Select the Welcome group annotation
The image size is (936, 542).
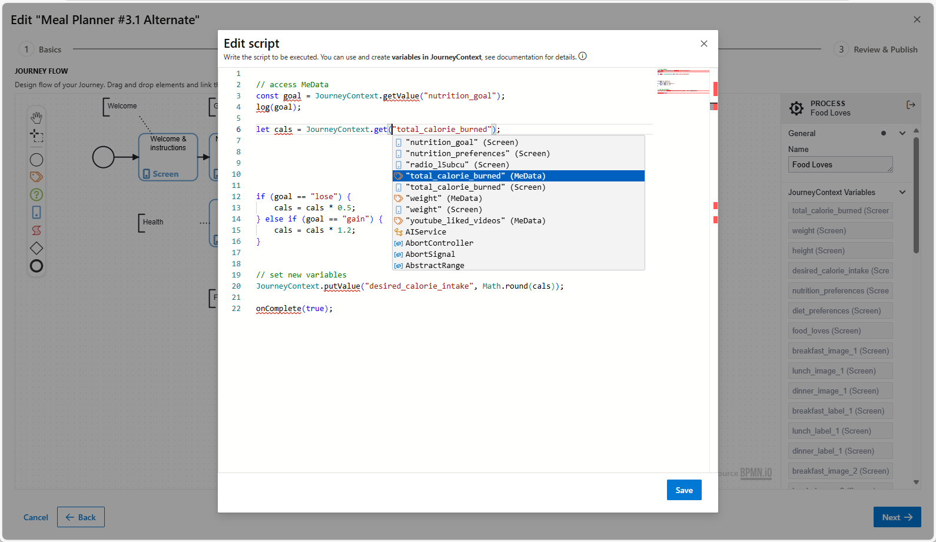pos(122,106)
